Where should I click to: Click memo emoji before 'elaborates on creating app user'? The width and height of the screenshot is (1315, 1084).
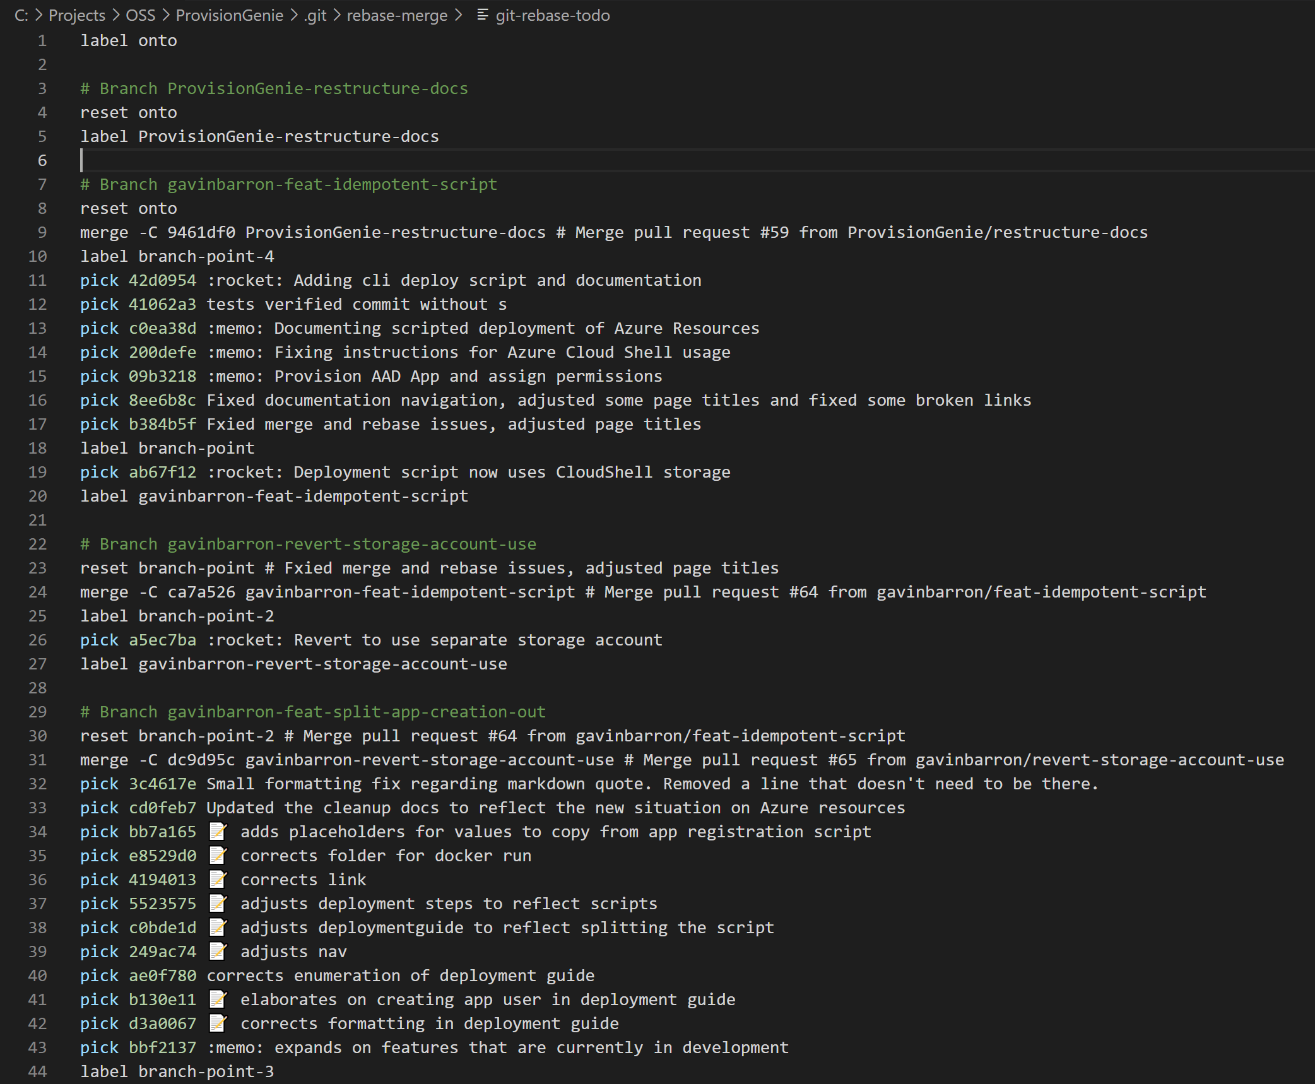pyautogui.click(x=218, y=999)
